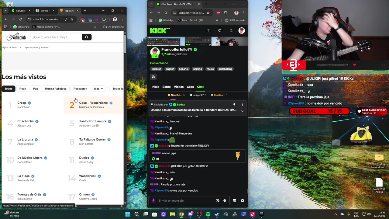Filter by Reggaeton genre
Screen dimensions: 389x219
click(80, 89)
